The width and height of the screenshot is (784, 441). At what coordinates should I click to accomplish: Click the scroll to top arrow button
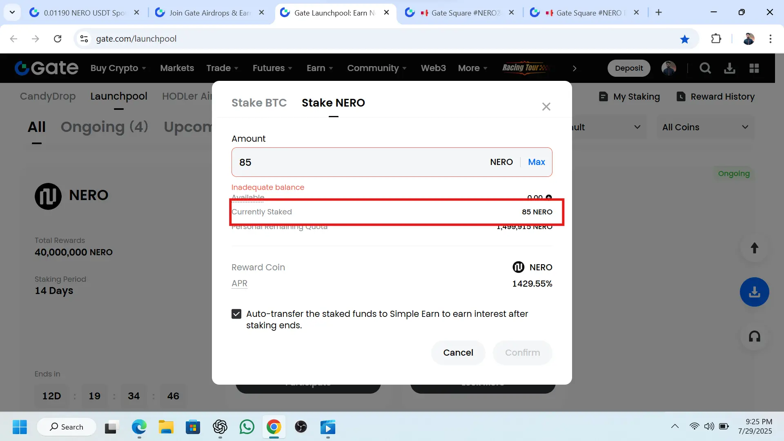(x=755, y=248)
